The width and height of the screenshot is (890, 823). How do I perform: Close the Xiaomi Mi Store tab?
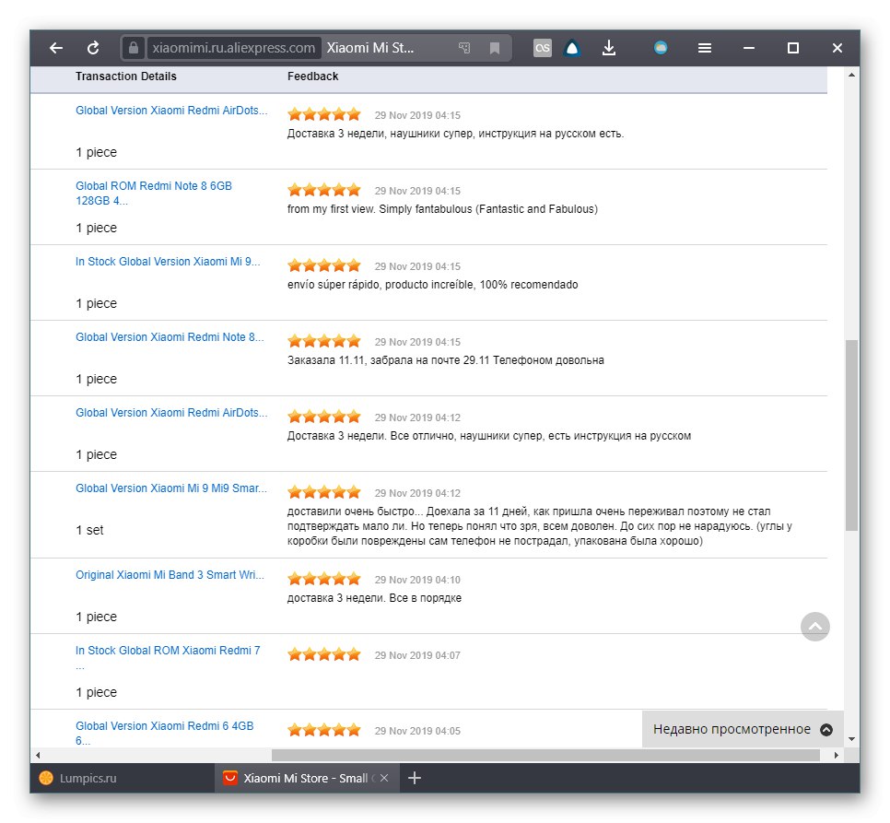384,778
